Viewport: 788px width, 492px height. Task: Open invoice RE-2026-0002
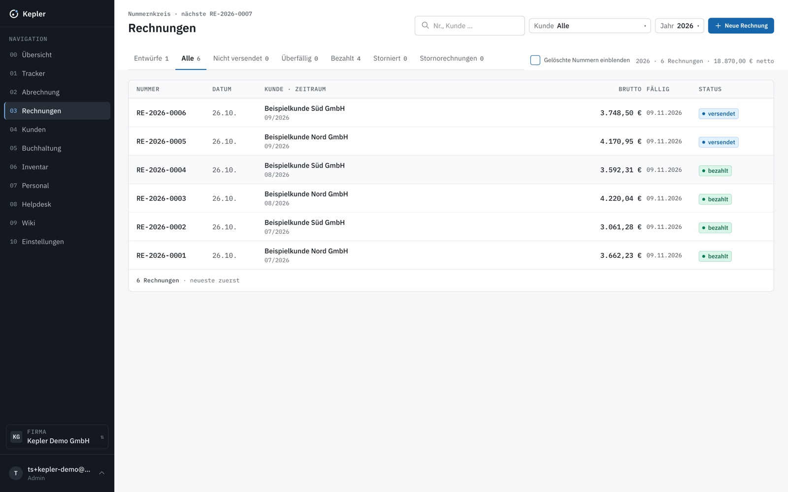pos(451,227)
